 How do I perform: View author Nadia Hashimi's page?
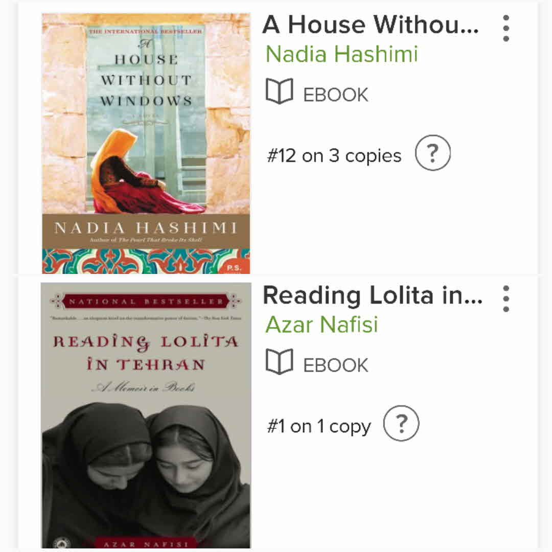tap(341, 54)
